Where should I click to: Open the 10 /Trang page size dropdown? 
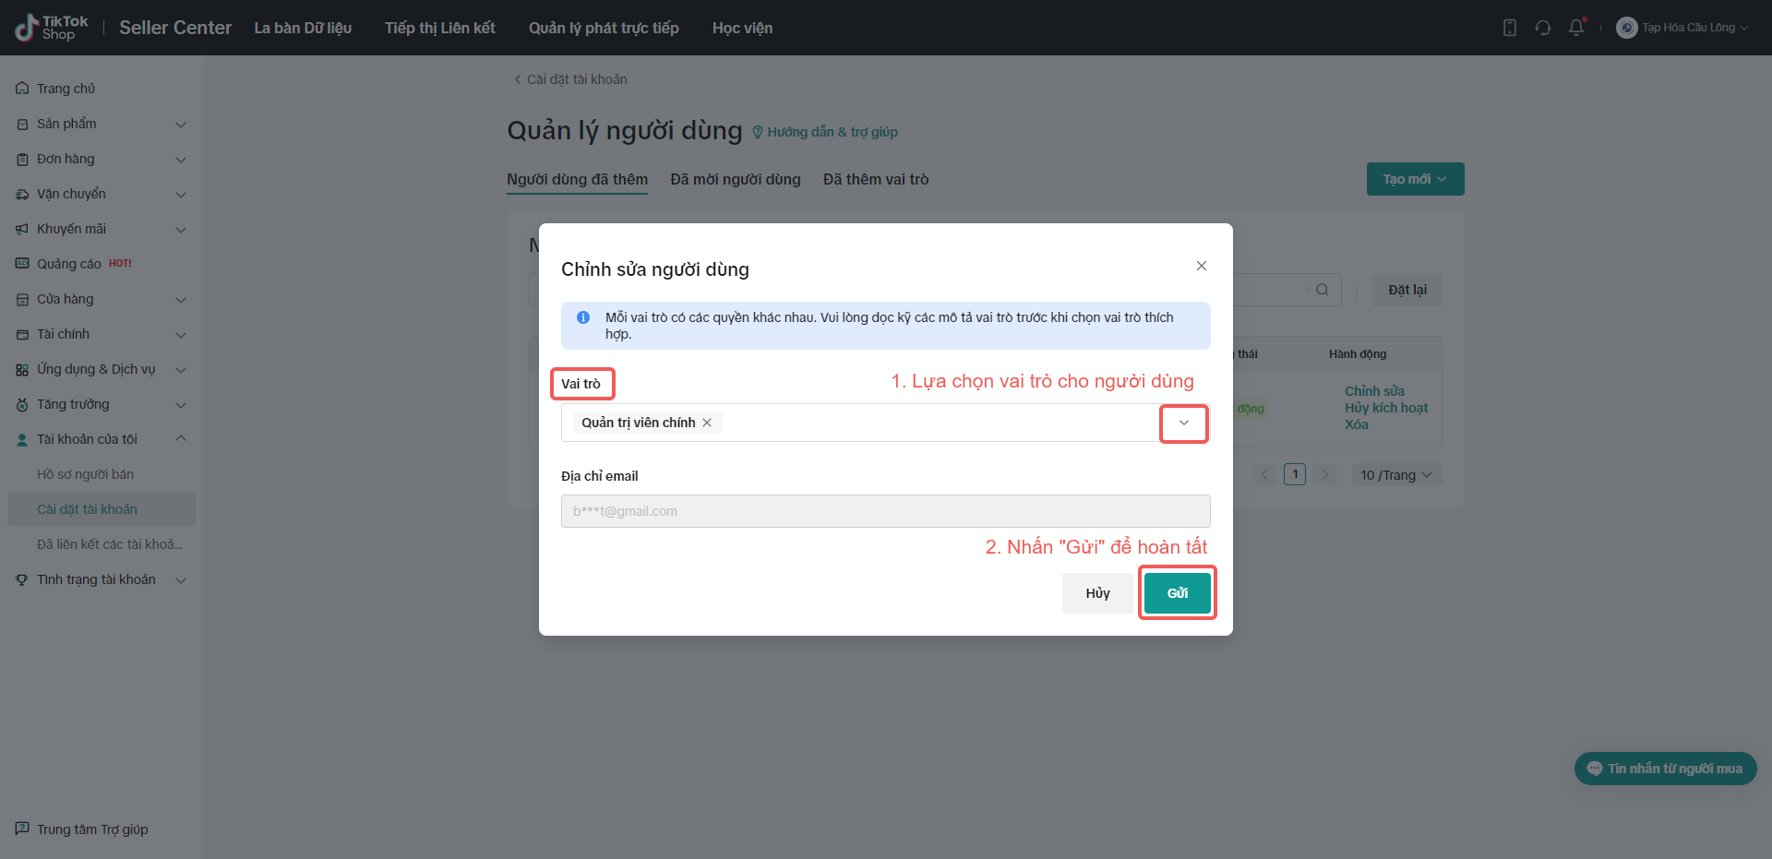pyautogui.click(x=1395, y=475)
